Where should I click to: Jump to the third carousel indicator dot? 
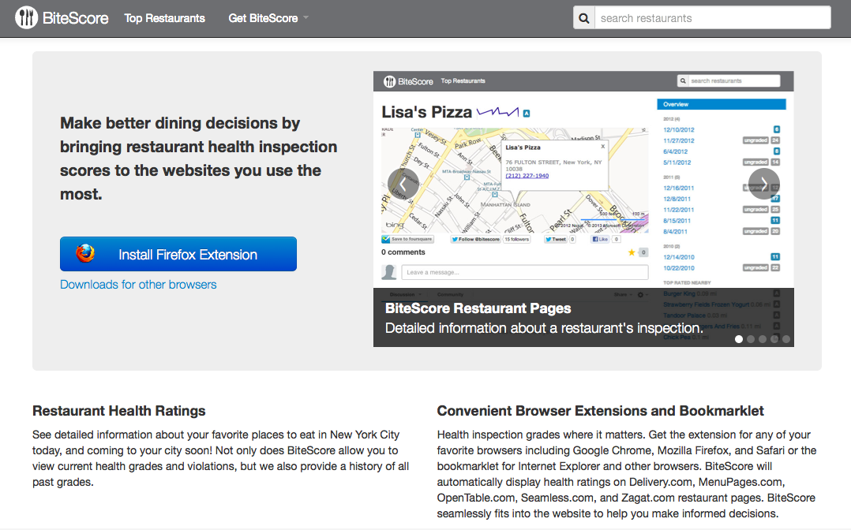763,339
